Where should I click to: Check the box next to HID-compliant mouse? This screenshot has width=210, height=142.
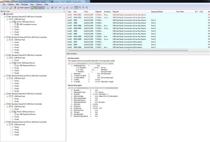pyautogui.click(x=15, y=24)
